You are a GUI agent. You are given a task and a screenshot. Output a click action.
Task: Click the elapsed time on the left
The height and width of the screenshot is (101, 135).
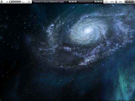(73, 2)
